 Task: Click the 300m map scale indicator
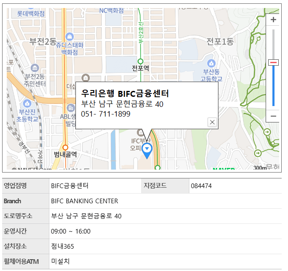click(x=260, y=167)
